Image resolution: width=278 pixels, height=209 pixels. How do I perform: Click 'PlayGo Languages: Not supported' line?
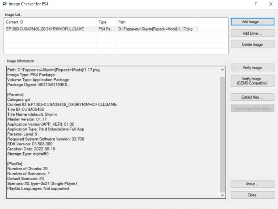(x=38, y=188)
